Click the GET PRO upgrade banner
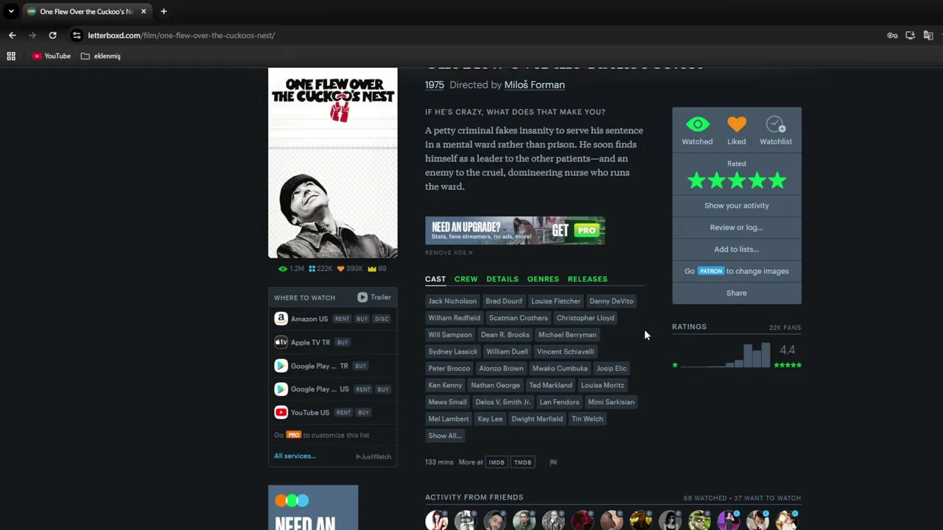943x530 pixels. 515,230
